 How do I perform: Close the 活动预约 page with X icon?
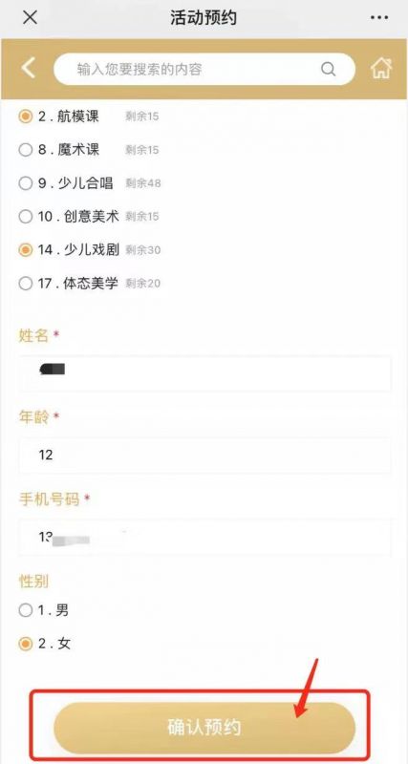[31, 17]
